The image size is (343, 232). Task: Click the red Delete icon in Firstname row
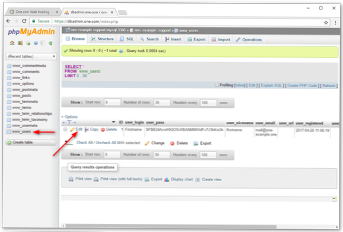click(103, 129)
